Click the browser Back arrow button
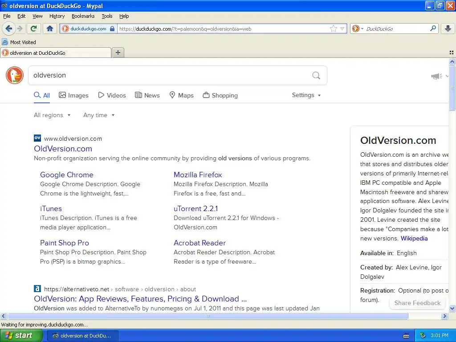 [8, 28]
